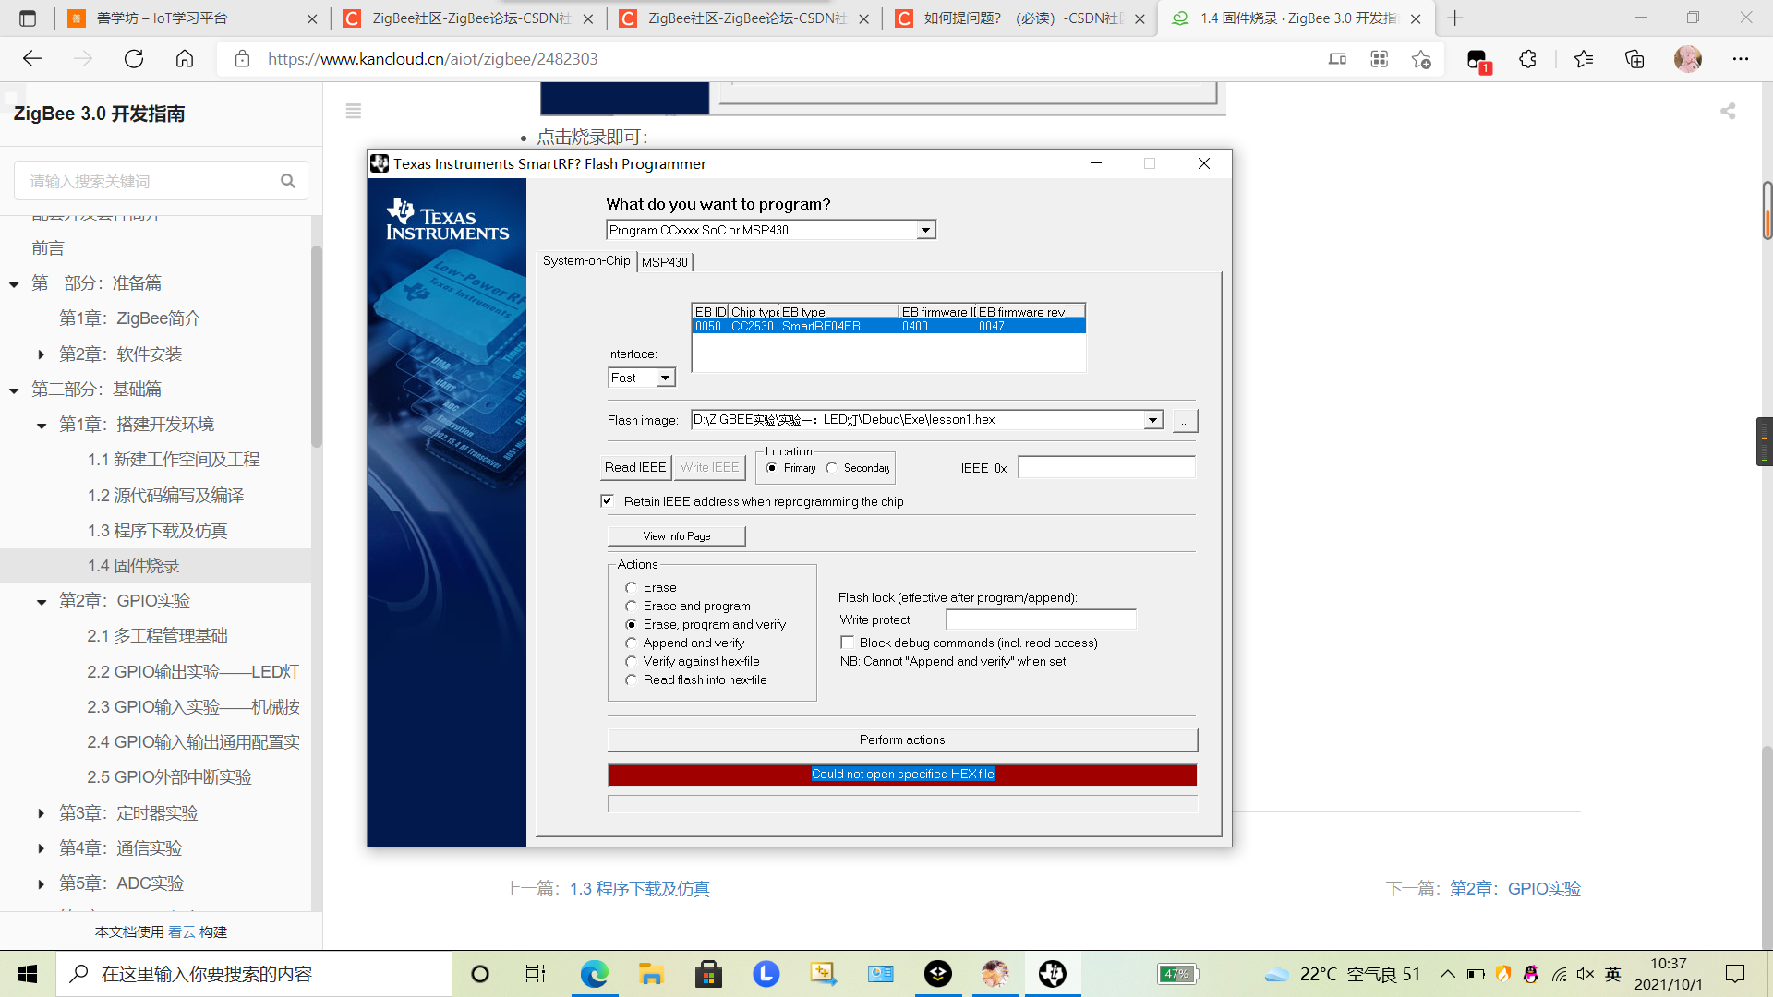Open Microsoft Edge from taskbar

pos(595,974)
